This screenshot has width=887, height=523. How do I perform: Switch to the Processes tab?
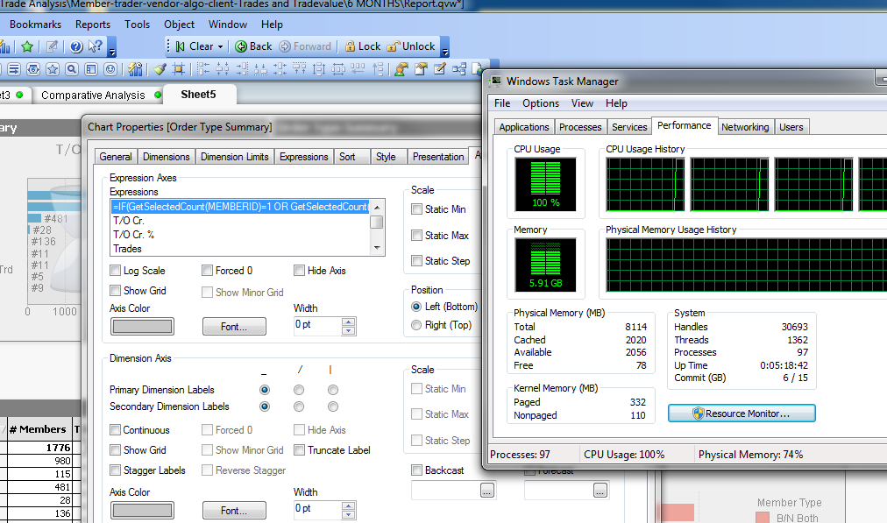click(x=580, y=127)
